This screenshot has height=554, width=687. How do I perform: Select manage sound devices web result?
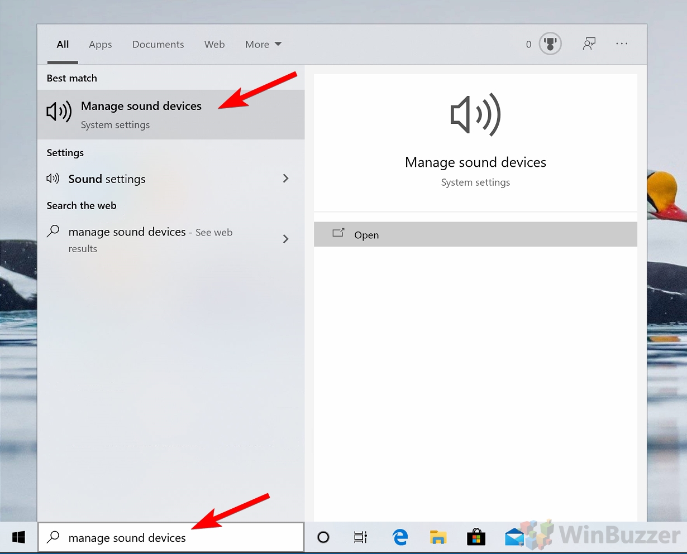click(171, 239)
